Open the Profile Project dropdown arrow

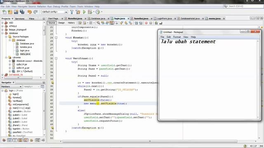[x=101, y=12]
